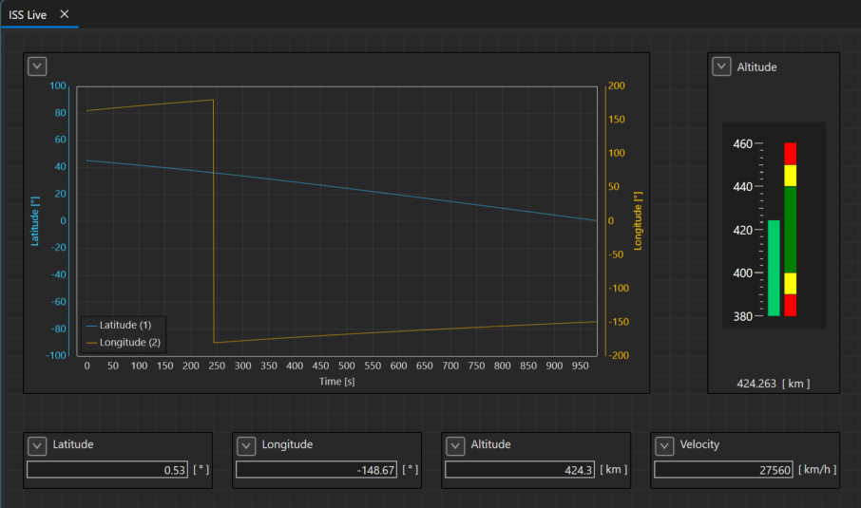861x508 pixels.
Task: Click the 200 tick on Longitude axis
Action: 617,85
